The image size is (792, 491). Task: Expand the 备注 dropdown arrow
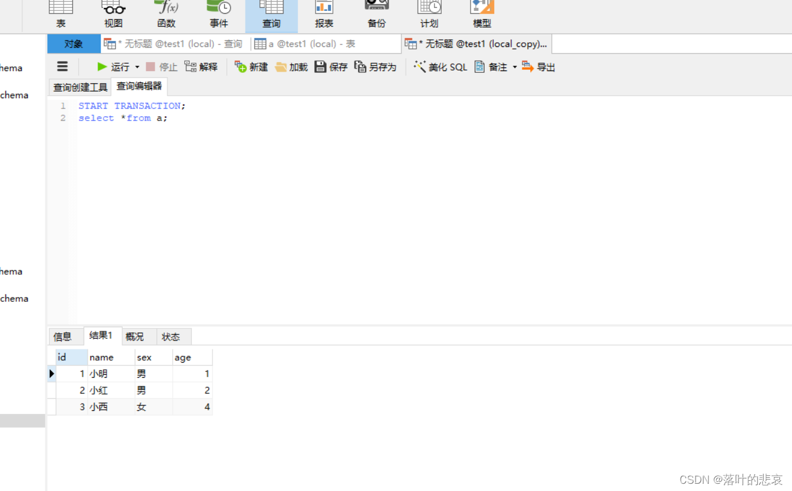(x=515, y=67)
